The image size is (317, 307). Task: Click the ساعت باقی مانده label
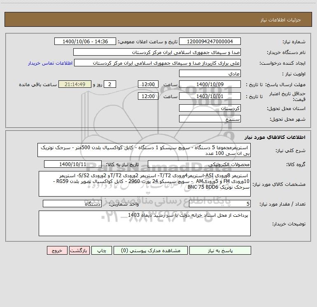[38, 84]
